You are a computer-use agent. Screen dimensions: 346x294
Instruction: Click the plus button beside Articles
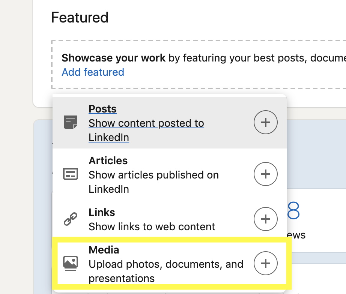point(265,174)
